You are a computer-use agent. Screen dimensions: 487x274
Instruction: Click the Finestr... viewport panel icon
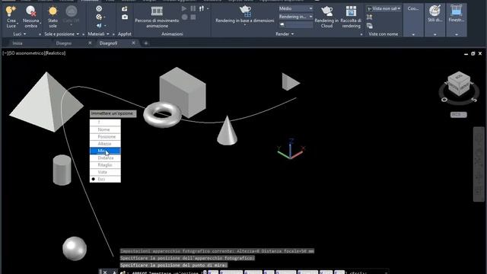tap(457, 11)
